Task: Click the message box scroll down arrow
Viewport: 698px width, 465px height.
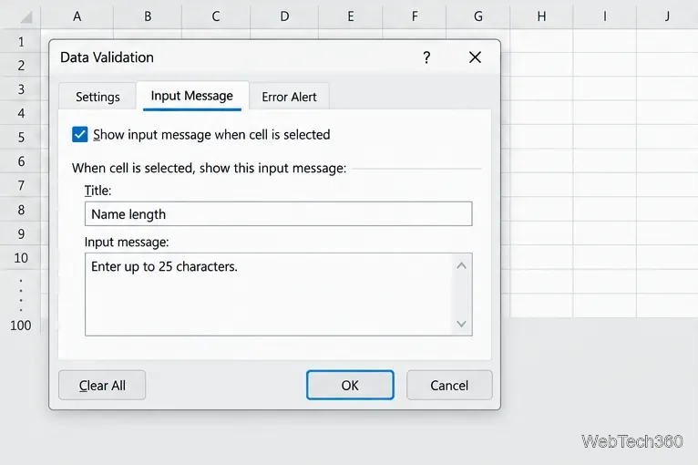Action: pos(462,324)
